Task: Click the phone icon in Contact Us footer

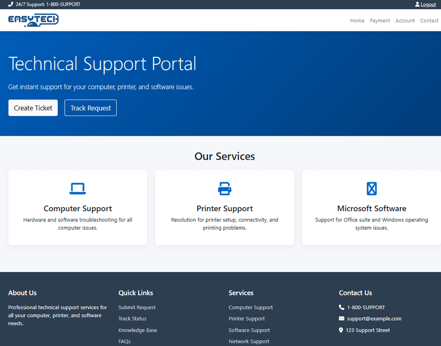Action: [x=342, y=307]
